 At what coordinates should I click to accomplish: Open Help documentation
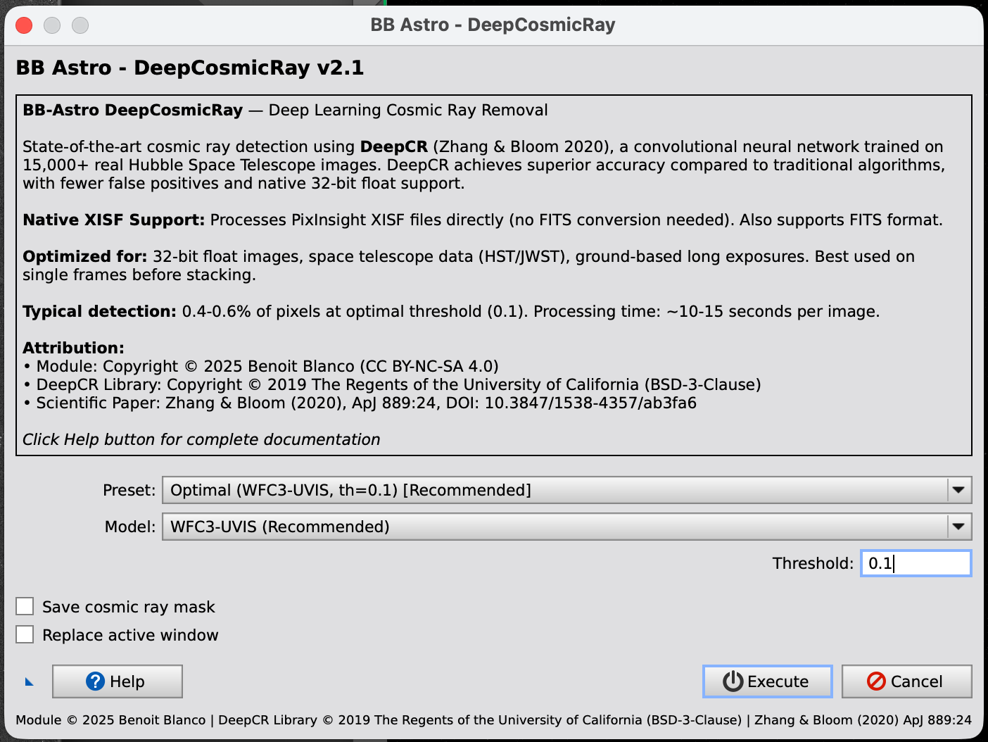pos(118,681)
